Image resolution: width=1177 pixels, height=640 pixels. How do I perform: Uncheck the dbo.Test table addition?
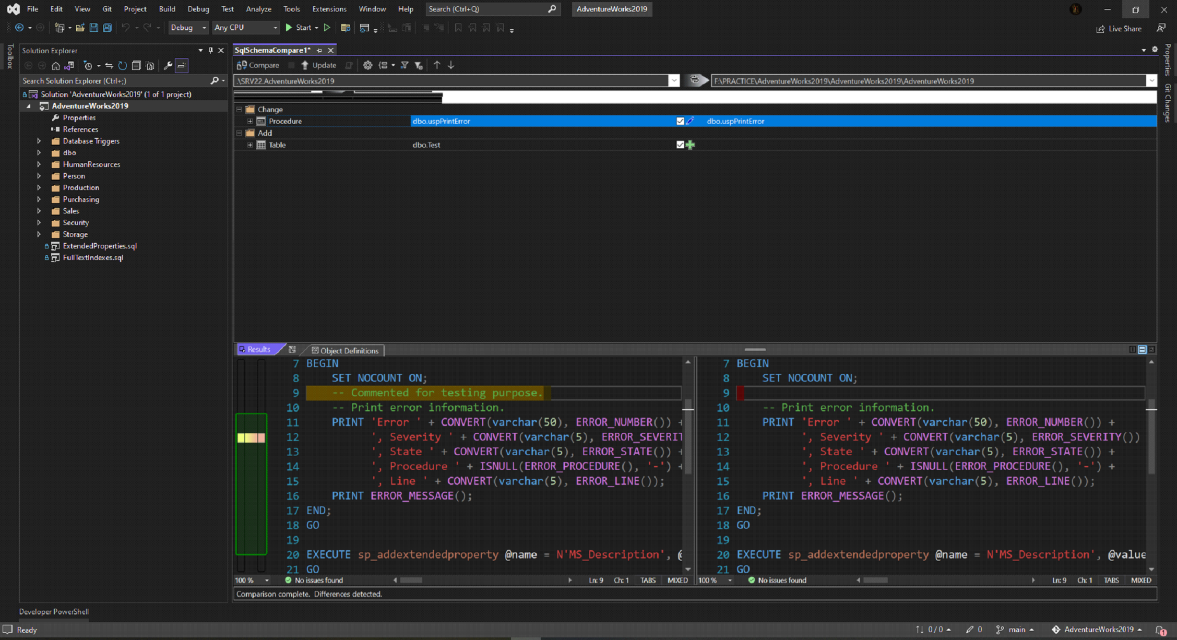680,145
